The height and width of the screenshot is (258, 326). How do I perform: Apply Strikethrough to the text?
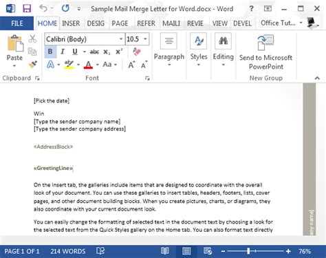coord(94,52)
